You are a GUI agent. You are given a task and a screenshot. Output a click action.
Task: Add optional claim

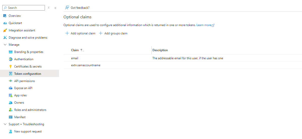coord(80,33)
